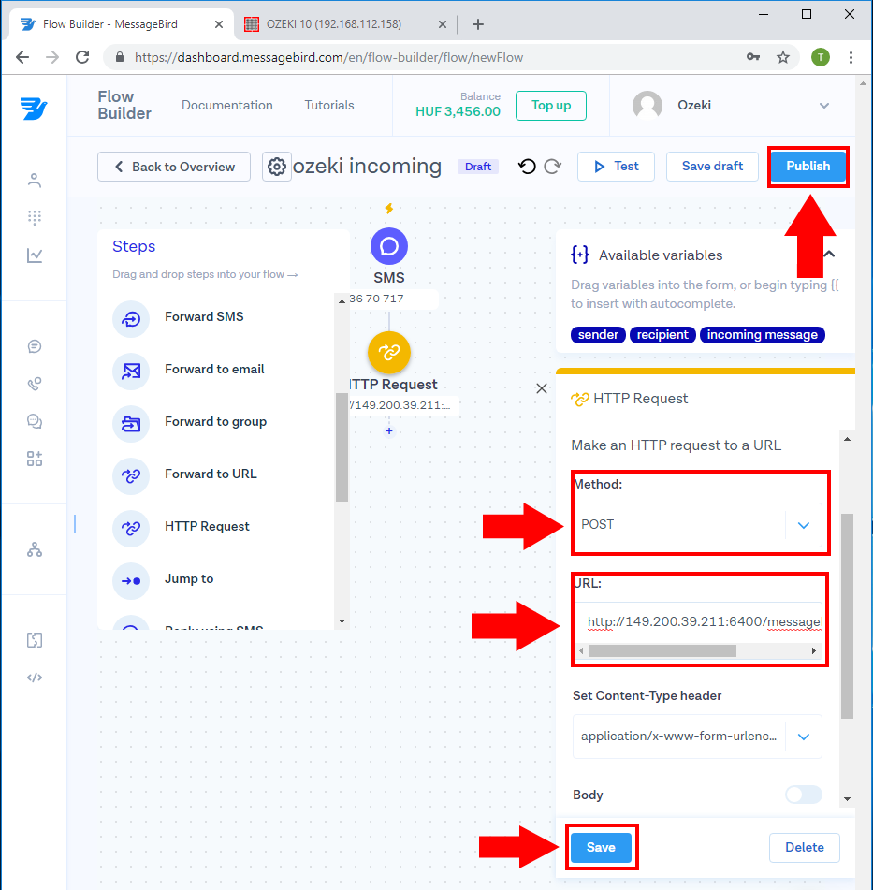Bookmark this page with the star icon
The width and height of the screenshot is (873, 890).
point(783,57)
